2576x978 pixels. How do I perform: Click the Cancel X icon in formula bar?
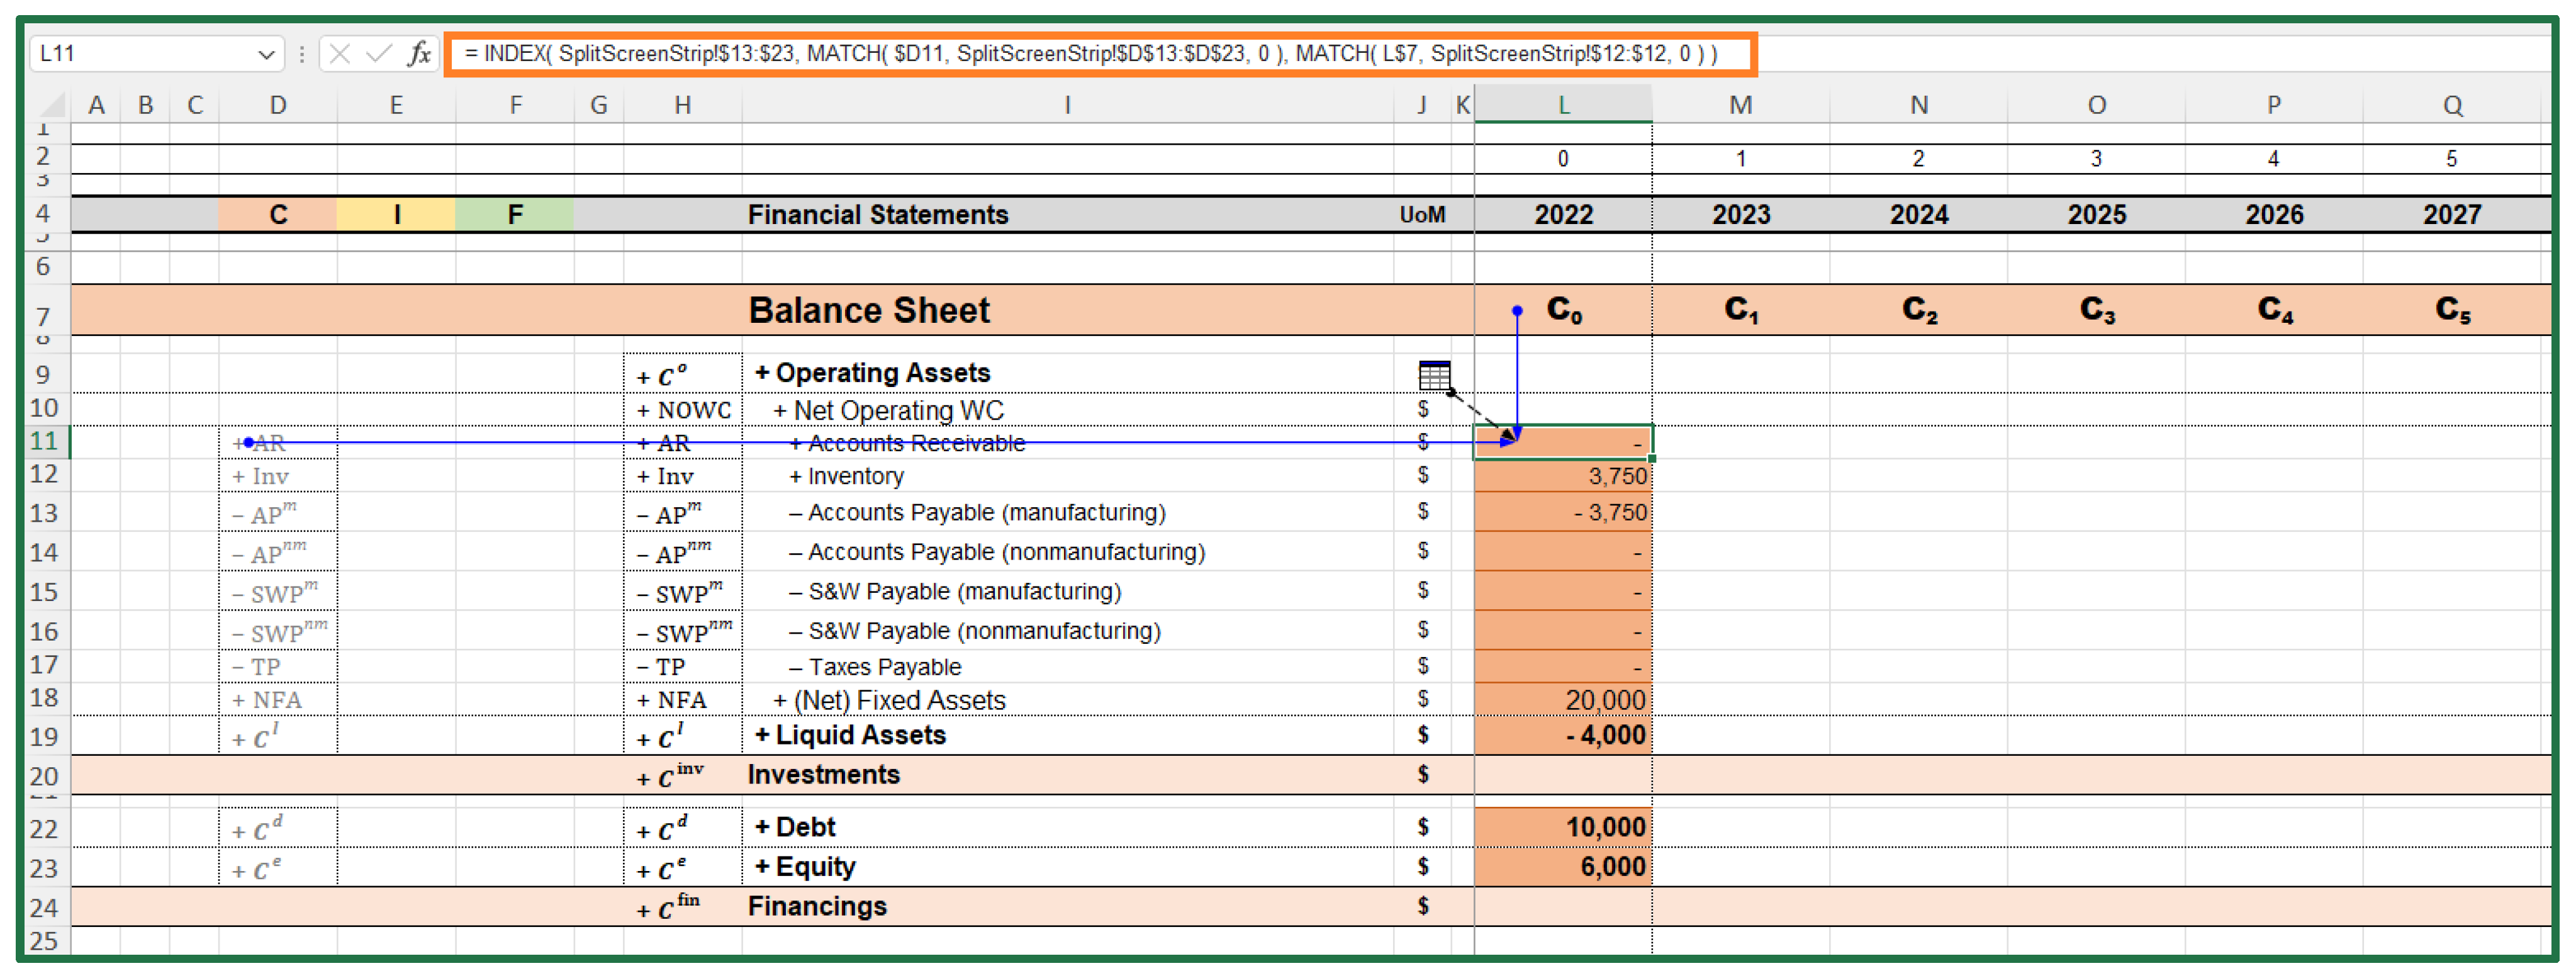pos(340,54)
